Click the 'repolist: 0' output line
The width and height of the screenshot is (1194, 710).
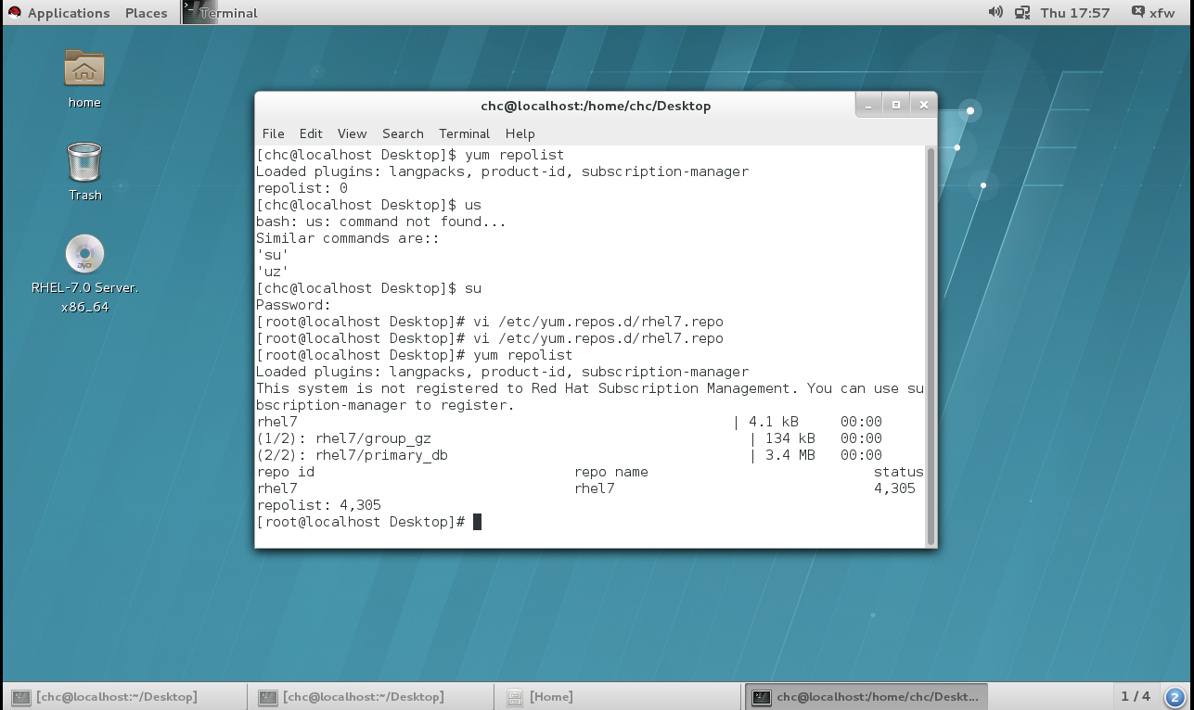(302, 188)
